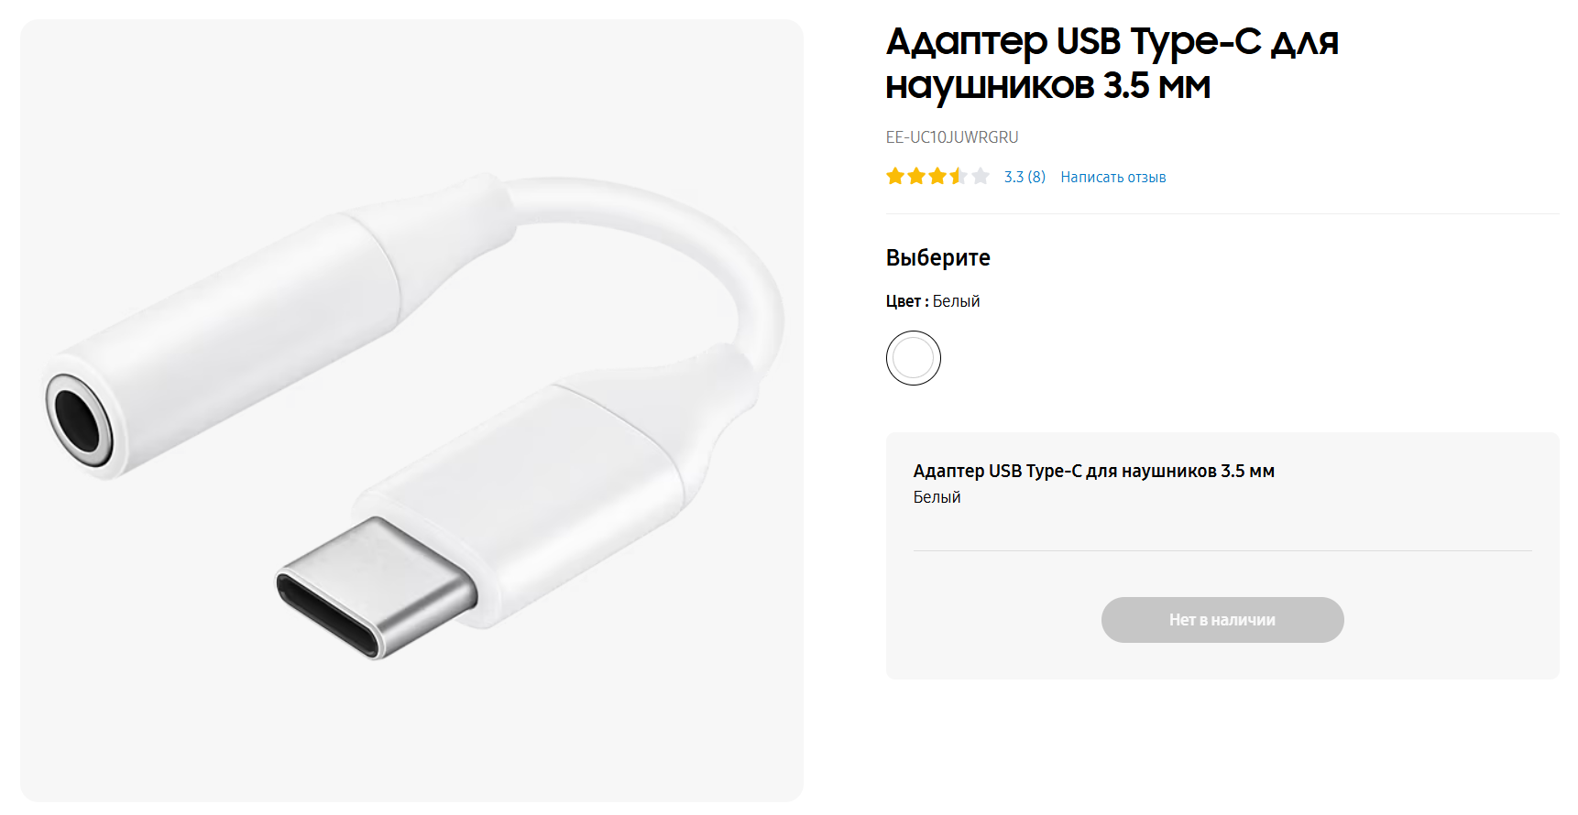The width and height of the screenshot is (1578, 815).
Task: Click Белый text in summary card
Action: click(937, 497)
